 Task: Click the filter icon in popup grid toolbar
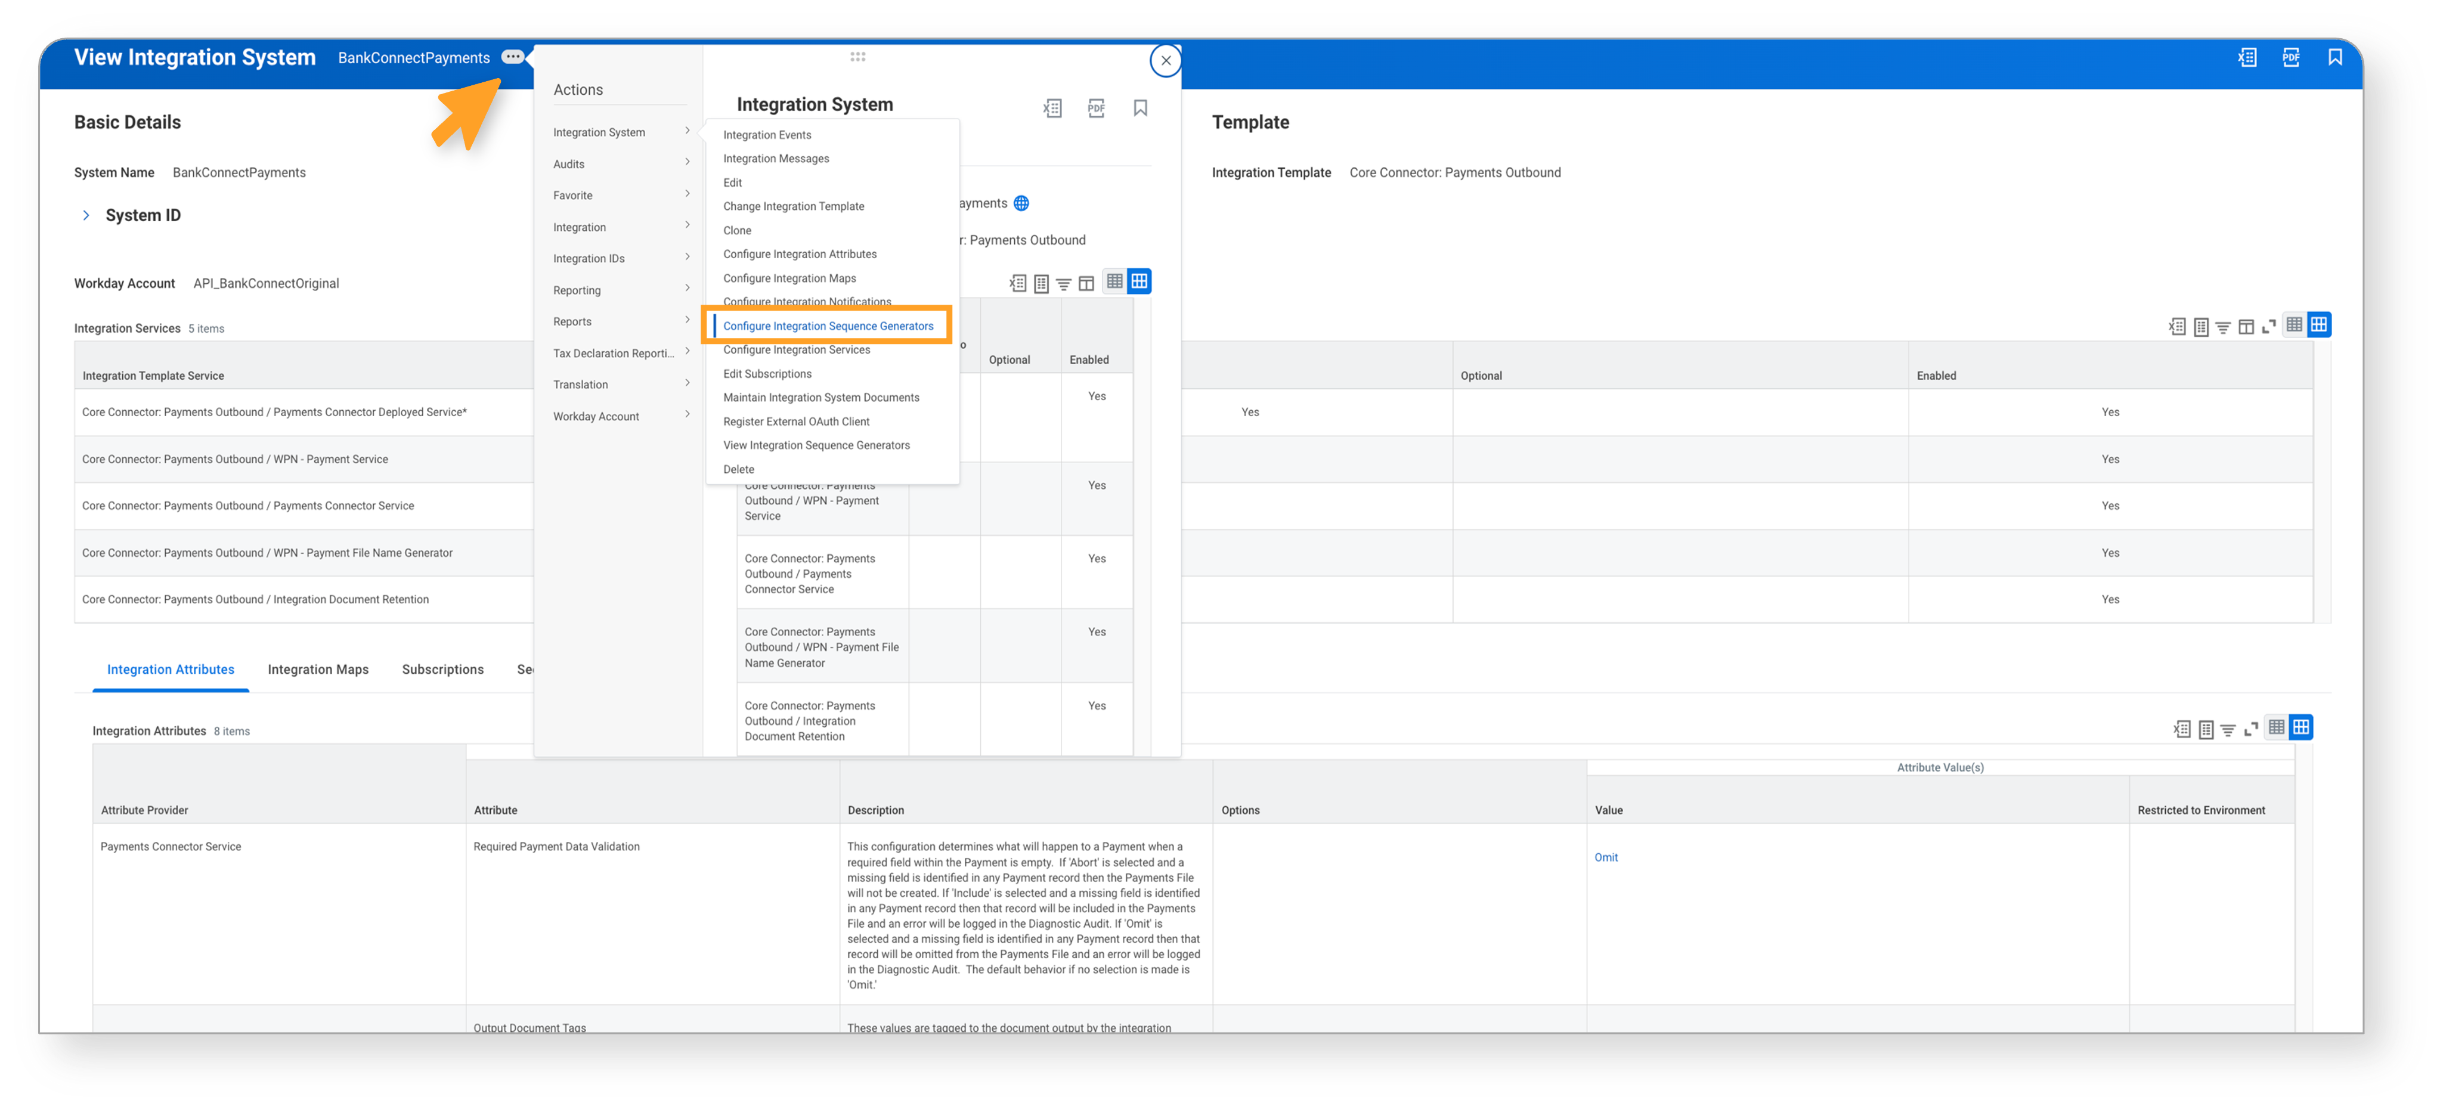pos(1064,283)
